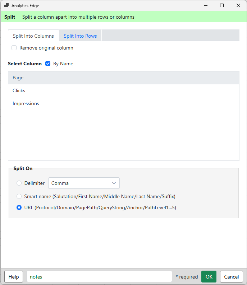247x285 pixels.
Task: Pick the Impressions column
Action: 124,103
